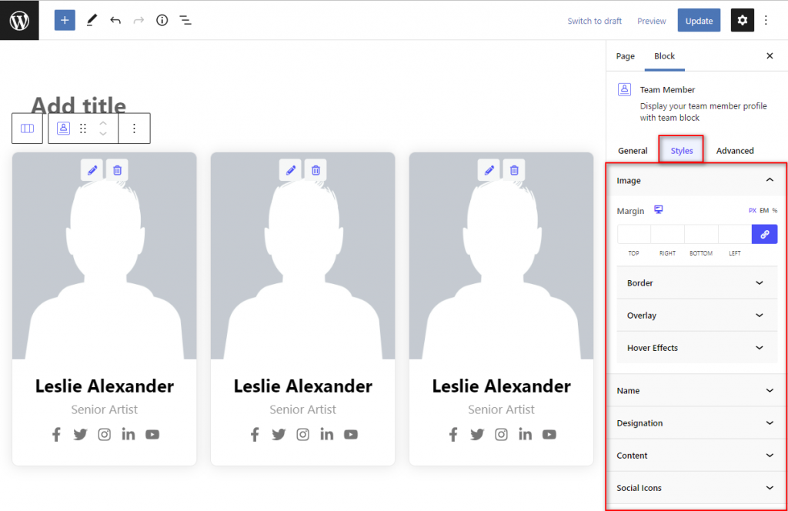Click the second card's YouTube icon
Image resolution: width=788 pixels, height=511 pixels.
351,434
